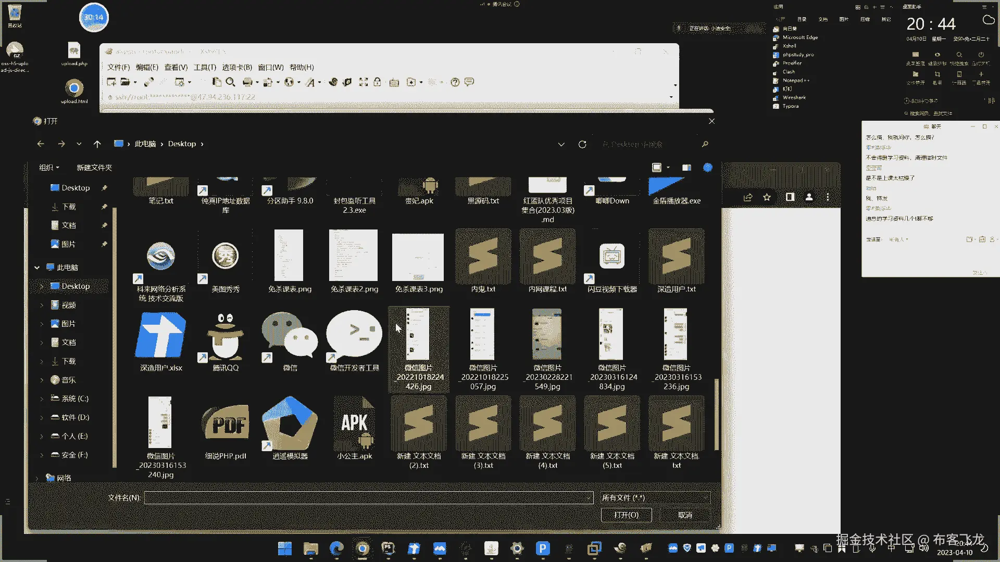The height and width of the screenshot is (562, 1000).
Task: Toggle the preview pane button
Action: pyautogui.click(x=686, y=168)
